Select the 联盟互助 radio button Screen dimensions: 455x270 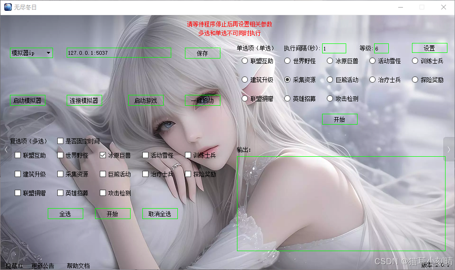pos(245,61)
